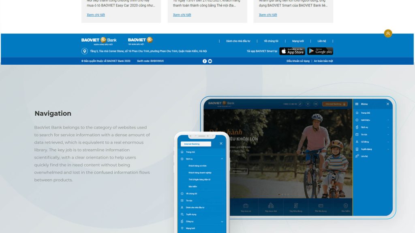This screenshot has width=415, height=233.
Task: Click Thẻ tín dụng card icon on tablet
Action: coord(321,205)
